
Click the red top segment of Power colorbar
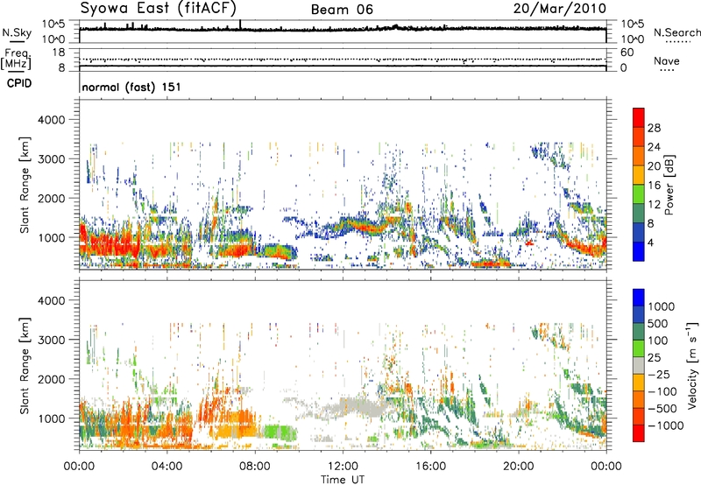639,117
